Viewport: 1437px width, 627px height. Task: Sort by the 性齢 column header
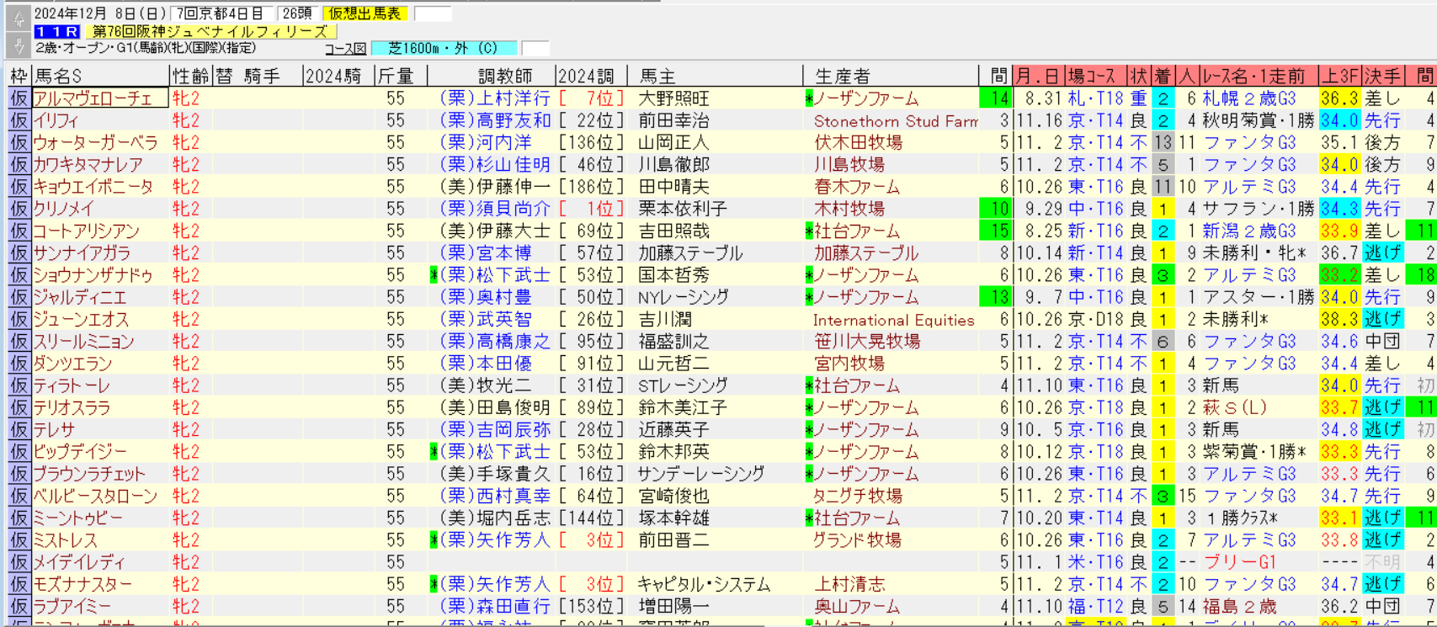pos(190,76)
